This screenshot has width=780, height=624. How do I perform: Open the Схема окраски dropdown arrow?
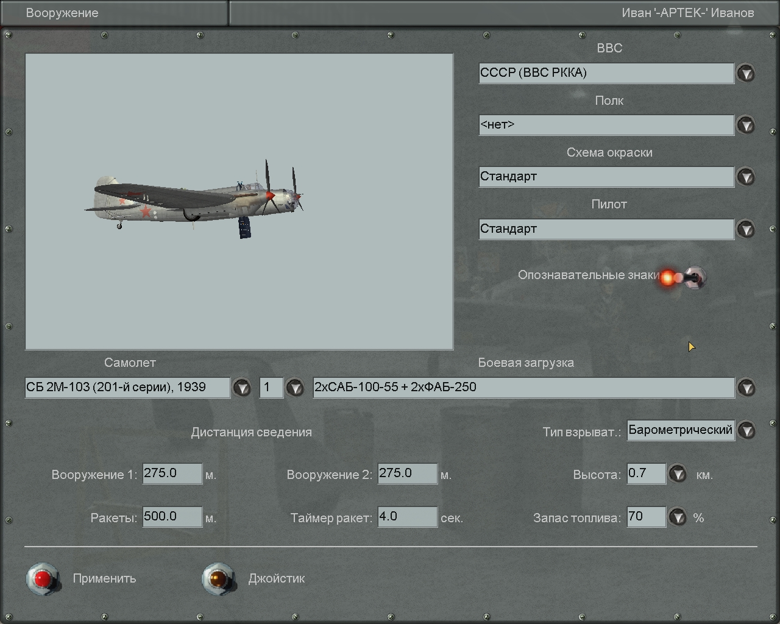coord(746,177)
